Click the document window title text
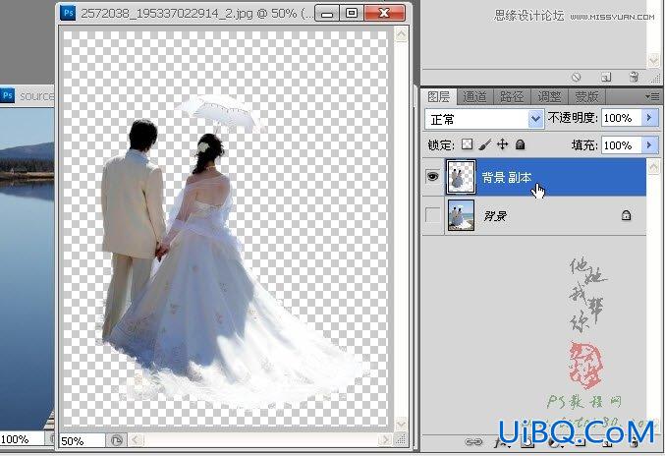The image size is (665, 456). 195,14
